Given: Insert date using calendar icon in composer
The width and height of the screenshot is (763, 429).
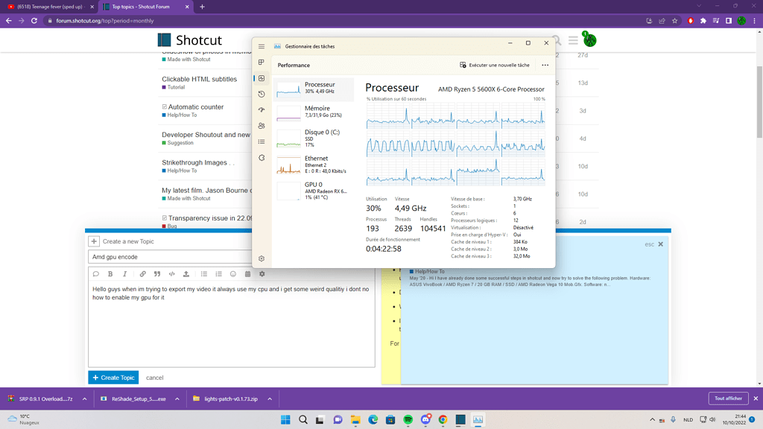Looking at the screenshot, I should (x=248, y=274).
